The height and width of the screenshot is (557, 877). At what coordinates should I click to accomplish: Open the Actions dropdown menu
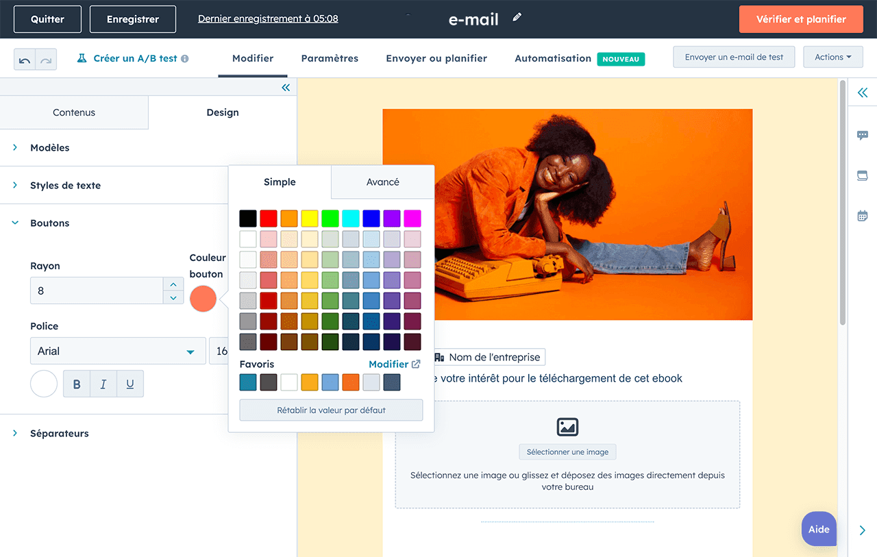point(832,56)
